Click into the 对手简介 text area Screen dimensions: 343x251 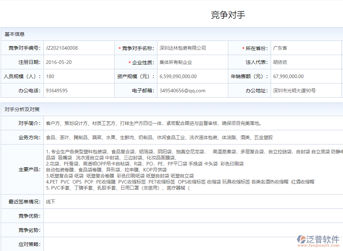(192, 123)
